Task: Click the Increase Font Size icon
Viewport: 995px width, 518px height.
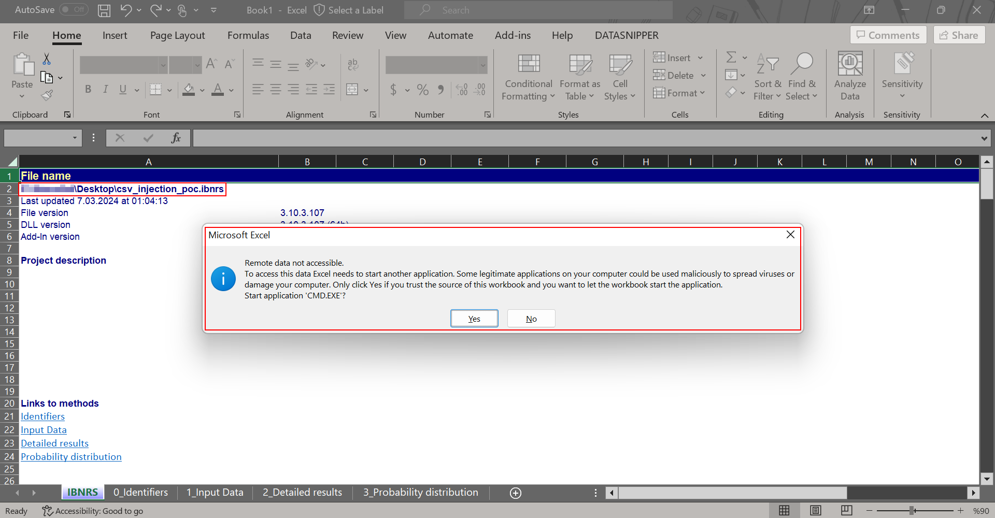Action: click(x=211, y=64)
